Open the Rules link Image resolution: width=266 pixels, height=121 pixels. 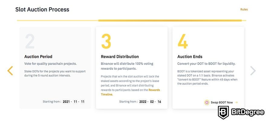tap(244, 9)
